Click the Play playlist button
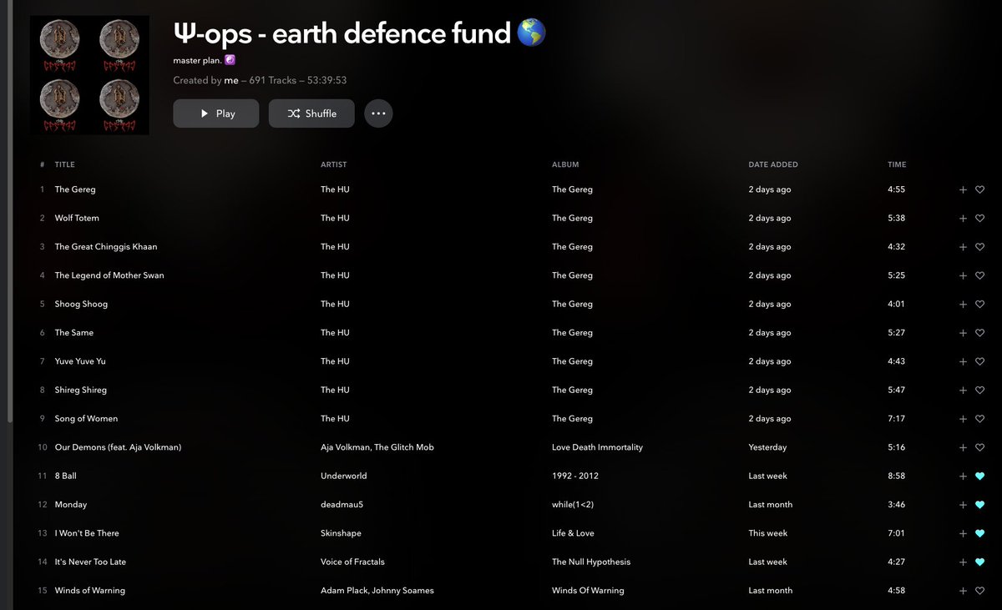 215,113
